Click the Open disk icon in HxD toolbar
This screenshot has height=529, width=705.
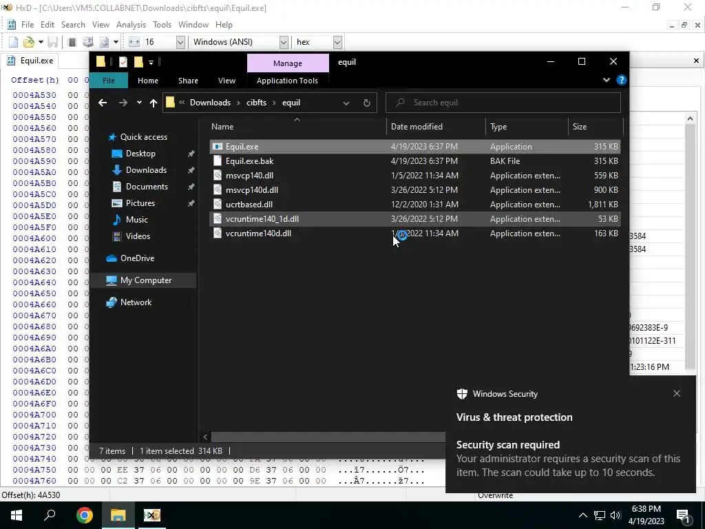click(87, 42)
